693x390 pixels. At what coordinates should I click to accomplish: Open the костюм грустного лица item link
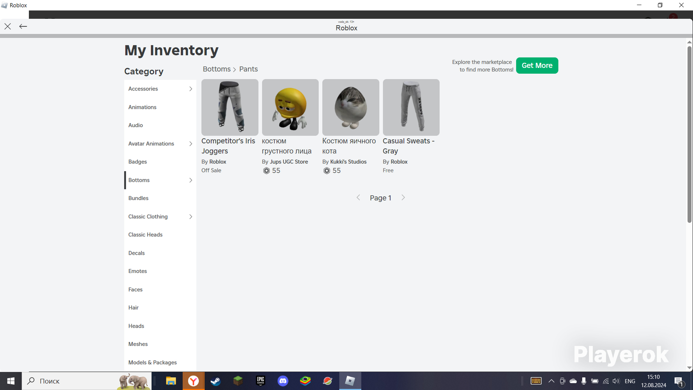point(287,146)
